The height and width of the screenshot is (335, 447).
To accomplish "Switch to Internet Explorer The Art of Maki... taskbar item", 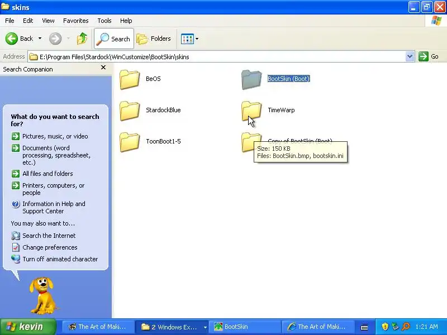I will tap(317, 327).
